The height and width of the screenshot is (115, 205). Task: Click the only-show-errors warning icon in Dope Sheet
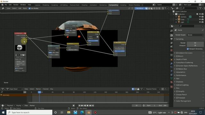coord(138,89)
